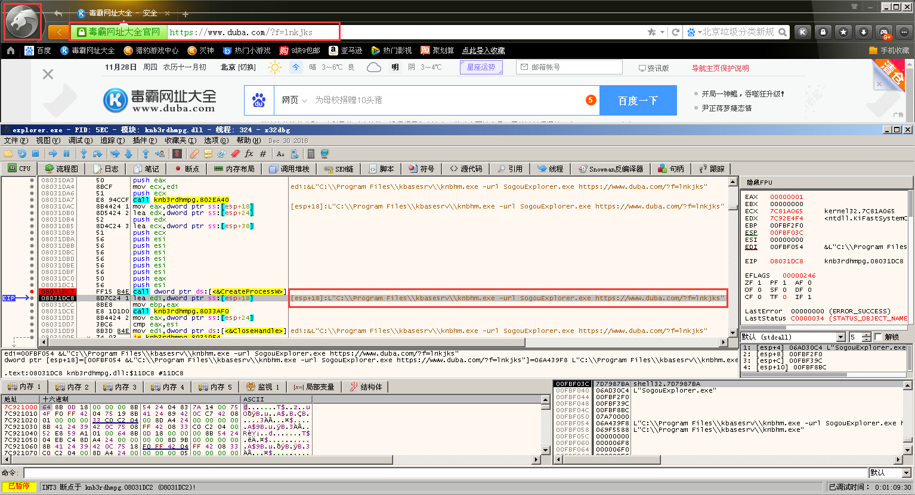This screenshot has width=915, height=495.
Task: Click the Step Over toolbar icon
Action: [97, 154]
